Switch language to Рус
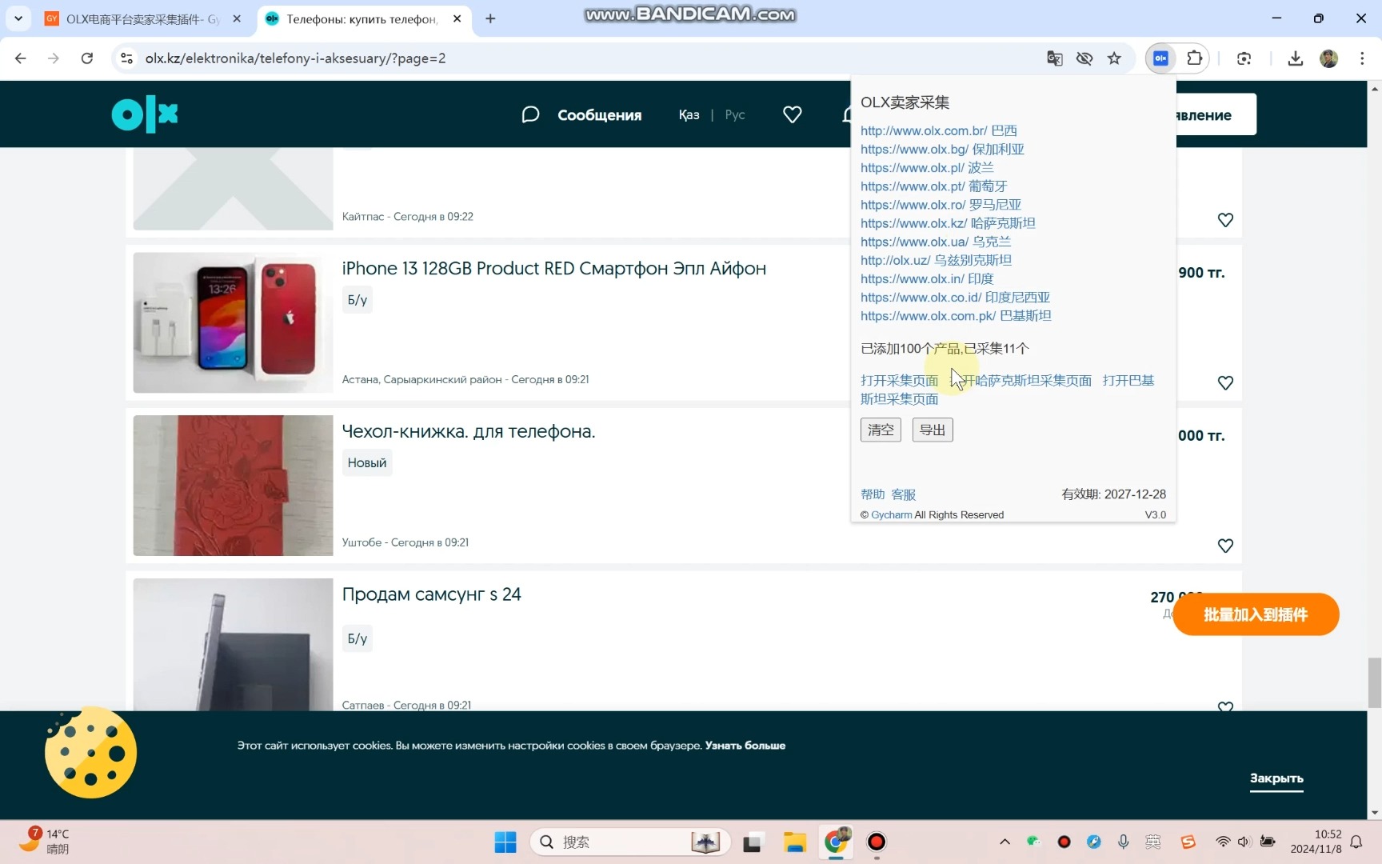Screen dimensions: 1382x864 pos(735,114)
